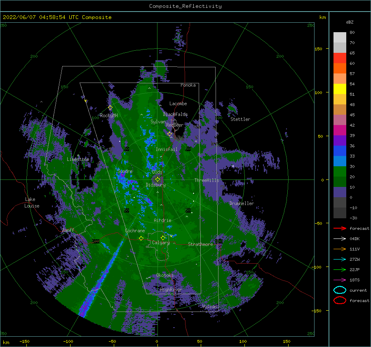Select the bright green 30 dBZ swatch
The height and width of the screenshot is (347, 371).
pyautogui.click(x=340, y=172)
